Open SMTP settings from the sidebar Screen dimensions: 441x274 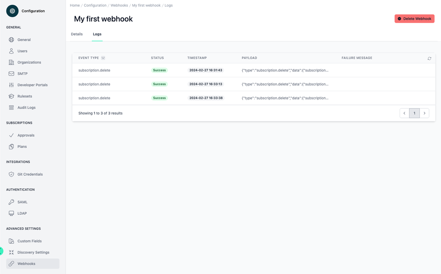point(23,73)
